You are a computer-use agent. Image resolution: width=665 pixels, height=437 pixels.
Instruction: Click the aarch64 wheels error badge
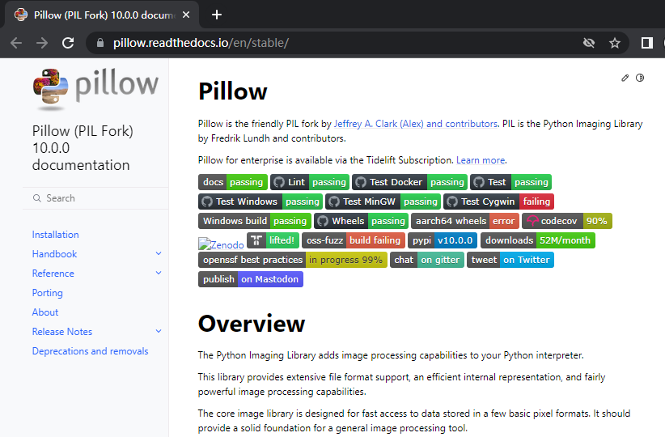465,221
